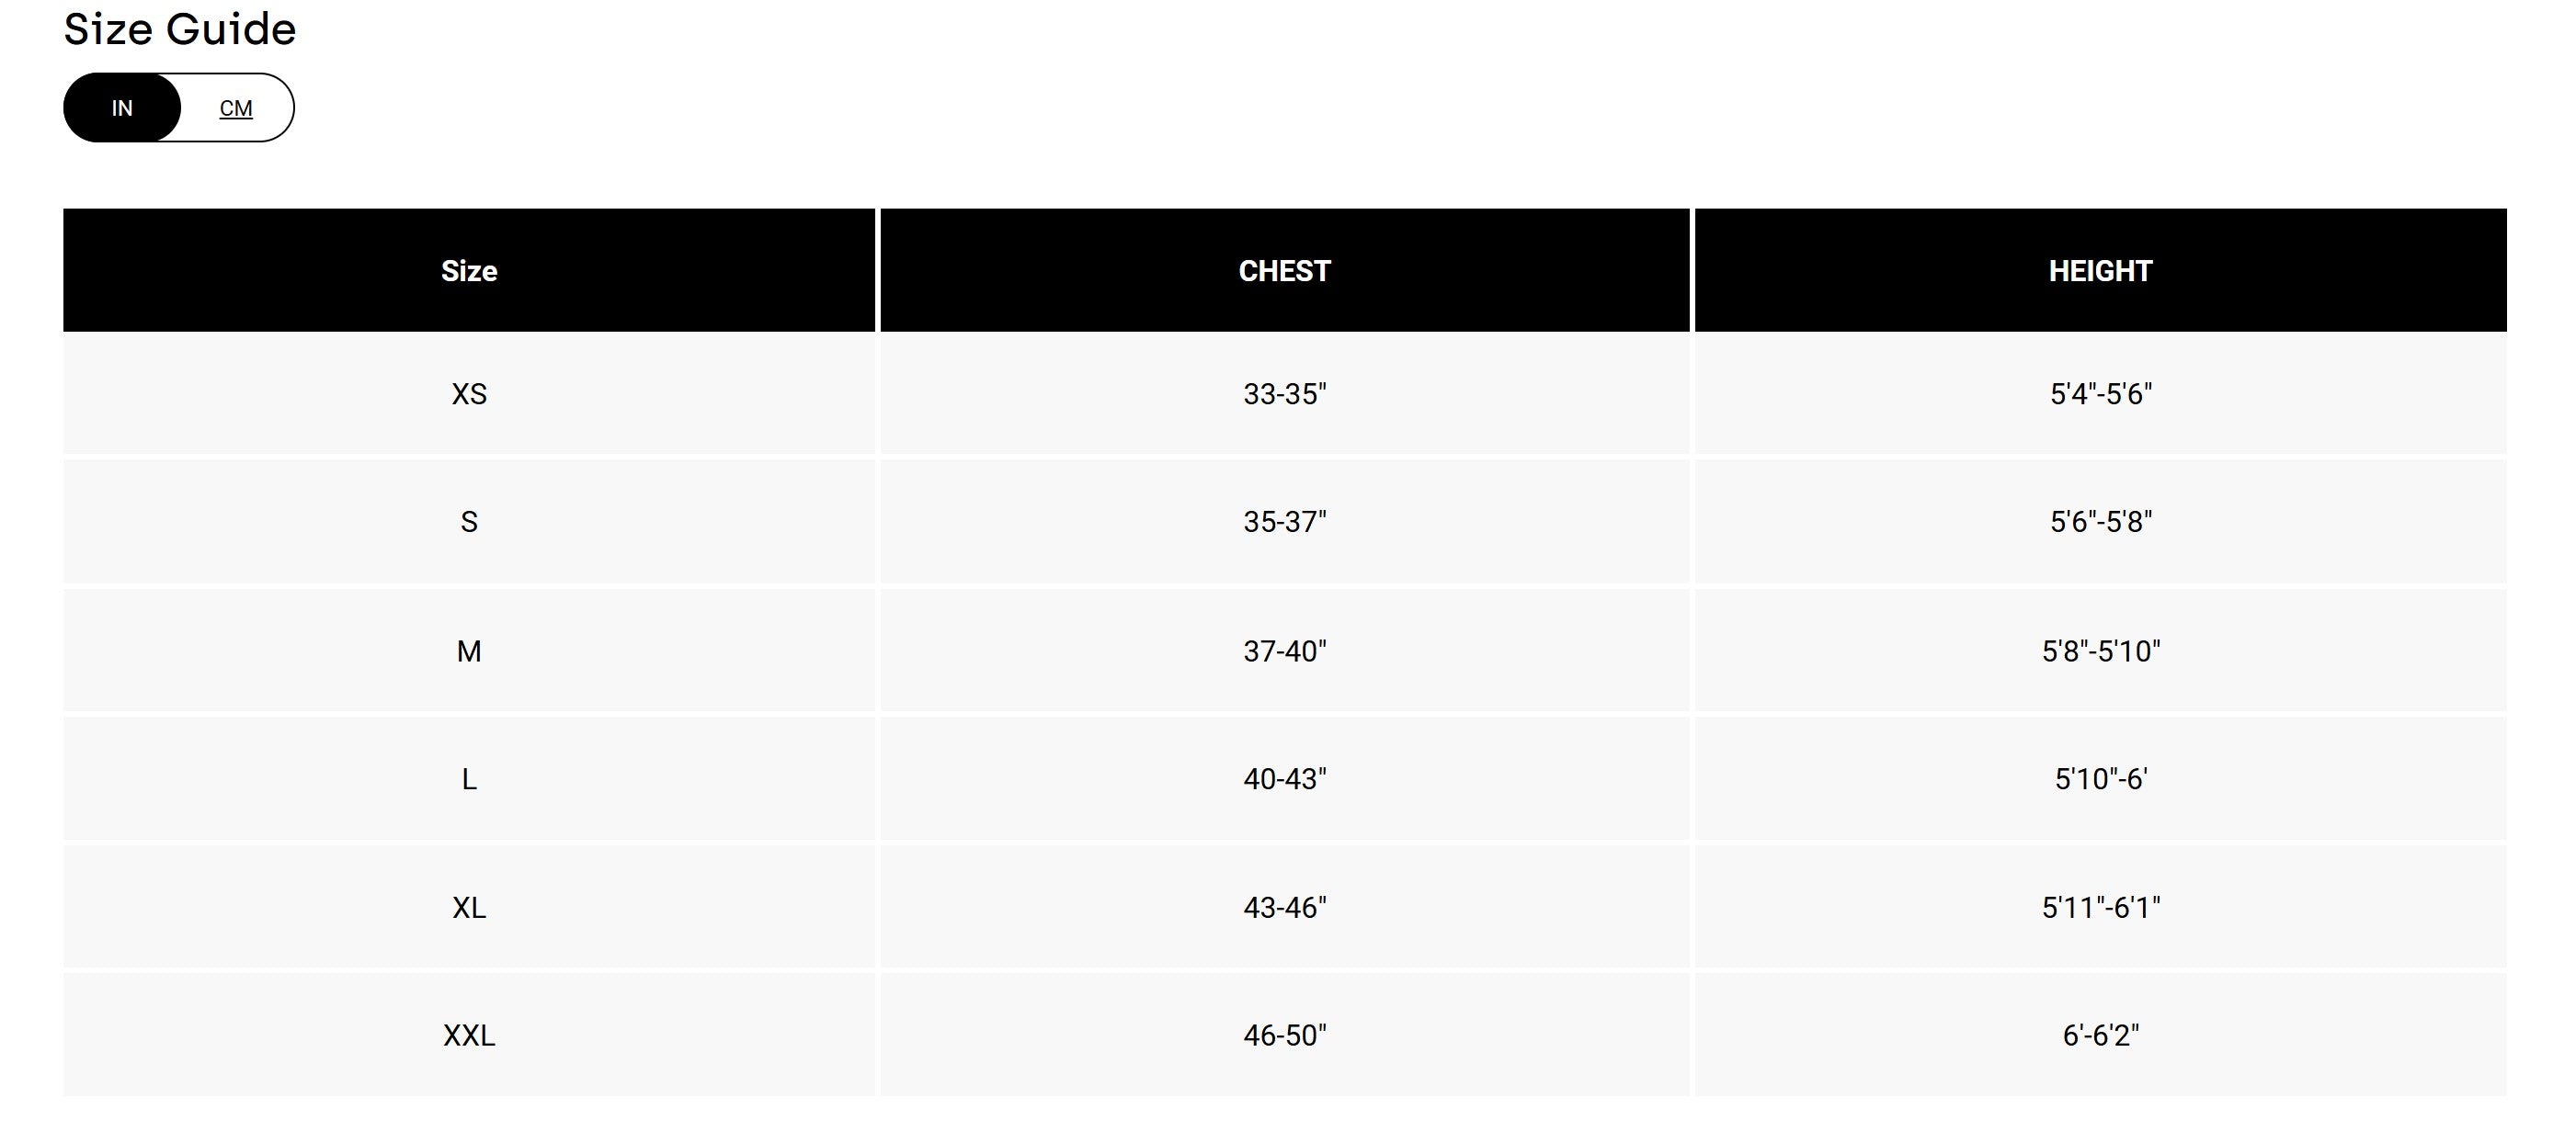Click the 46-50" chest measurement cell
Viewport: 2576px width, 1143px height.
(x=1285, y=1036)
